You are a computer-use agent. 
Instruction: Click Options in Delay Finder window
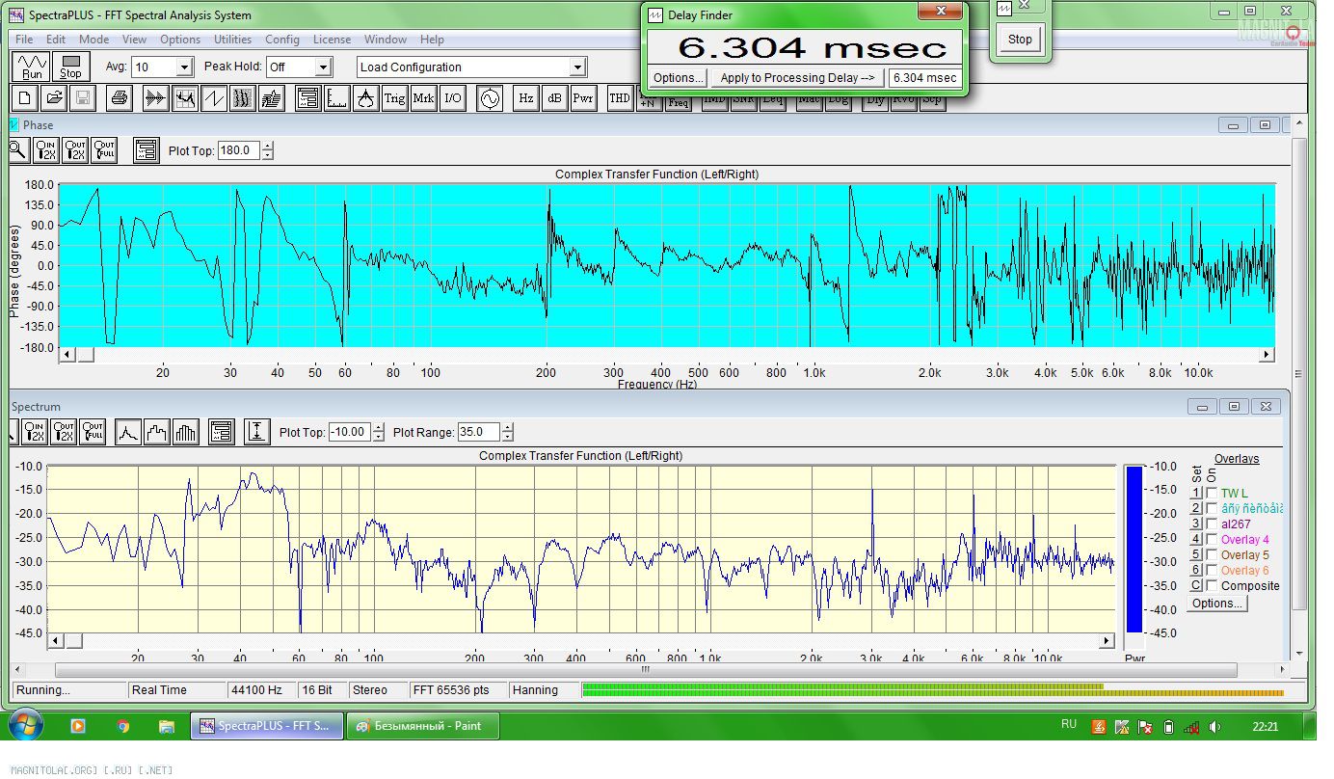click(x=677, y=78)
